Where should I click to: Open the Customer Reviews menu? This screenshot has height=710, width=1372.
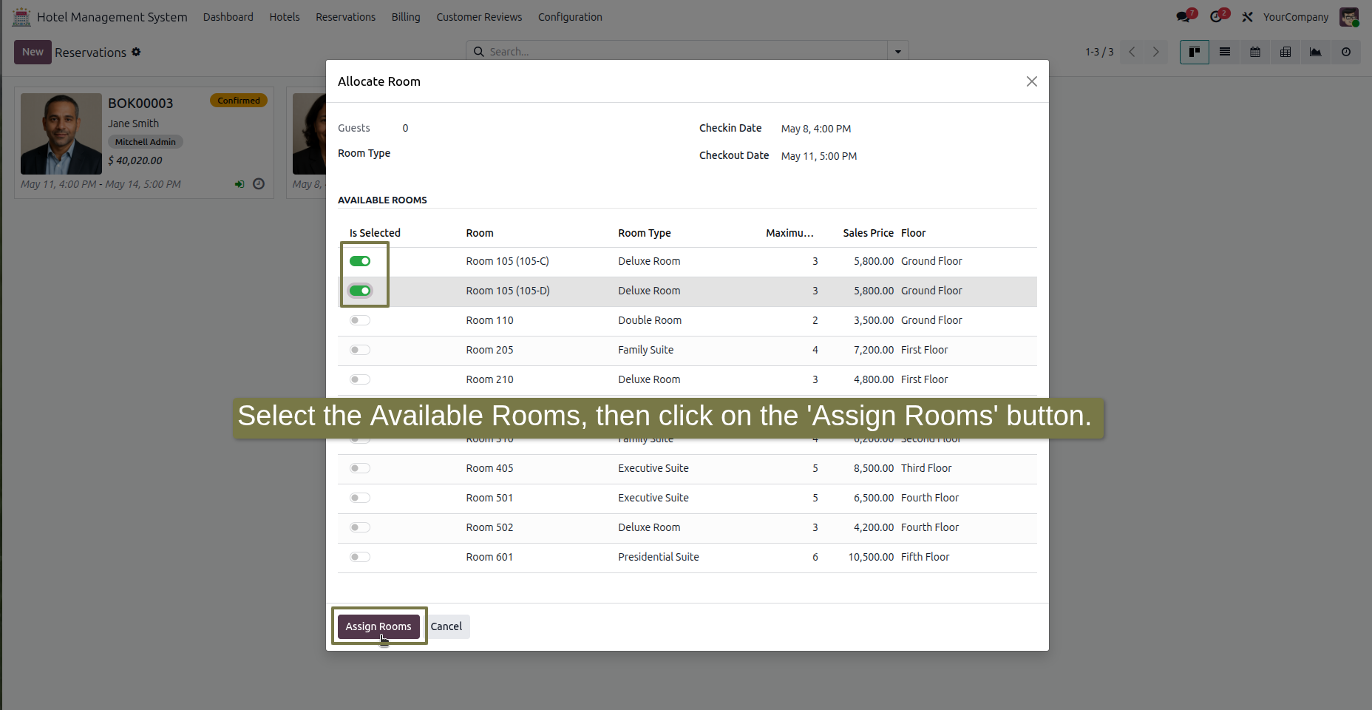point(479,16)
